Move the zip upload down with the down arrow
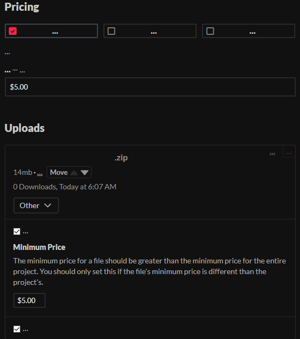The width and height of the screenshot is (300, 339). pos(85,173)
